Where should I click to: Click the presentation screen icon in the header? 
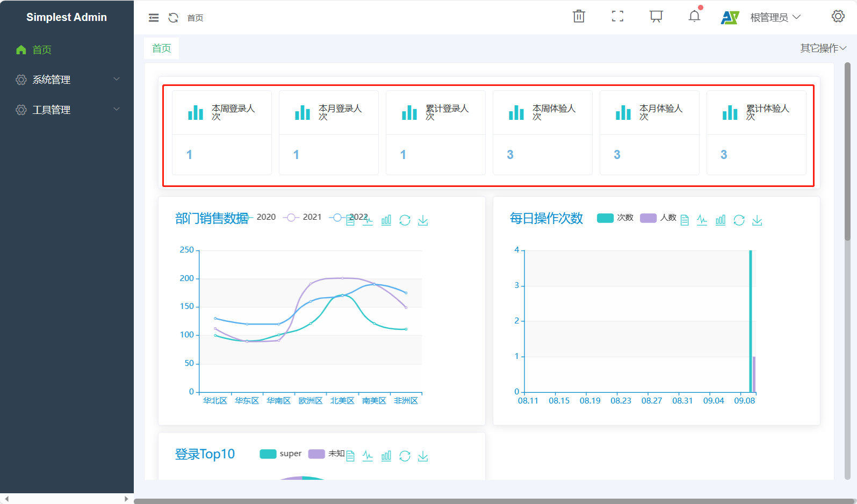coord(656,17)
